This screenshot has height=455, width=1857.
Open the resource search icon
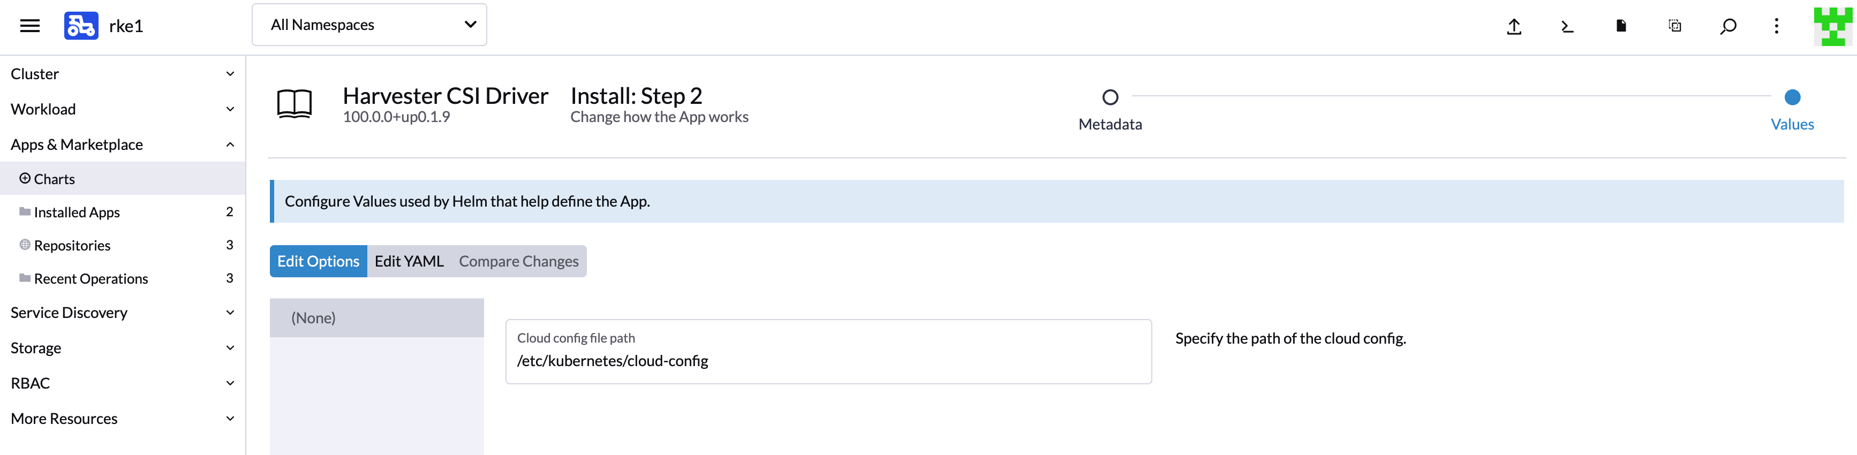coord(1728,27)
